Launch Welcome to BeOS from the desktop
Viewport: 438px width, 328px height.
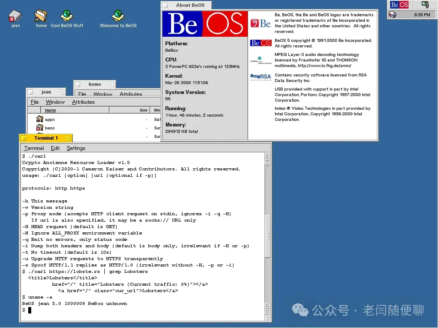pos(118,14)
